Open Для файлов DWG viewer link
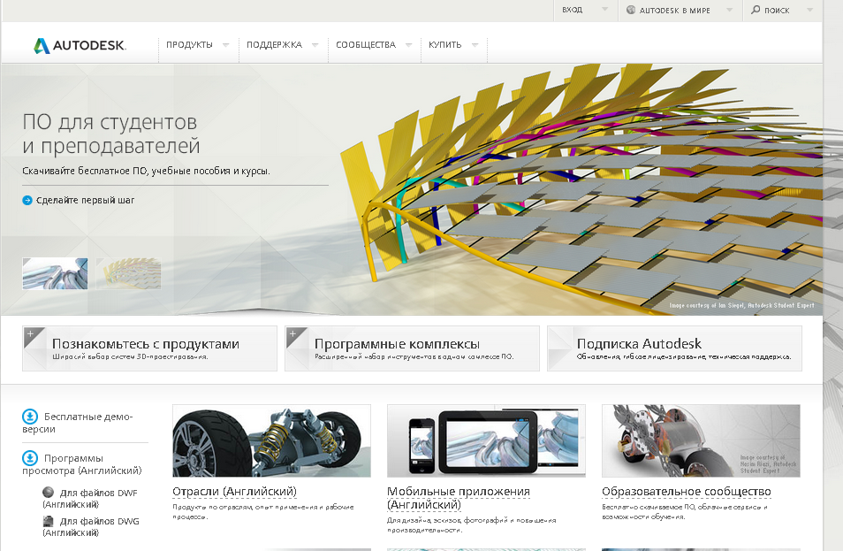843x551 pixels. (91, 527)
